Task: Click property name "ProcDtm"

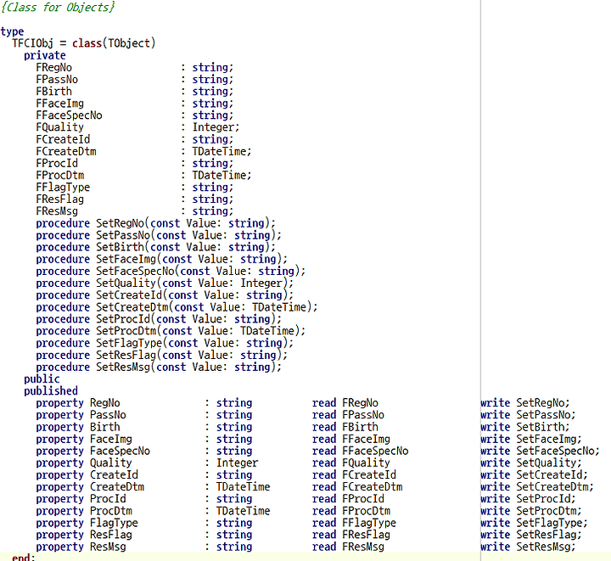Action: [111, 511]
